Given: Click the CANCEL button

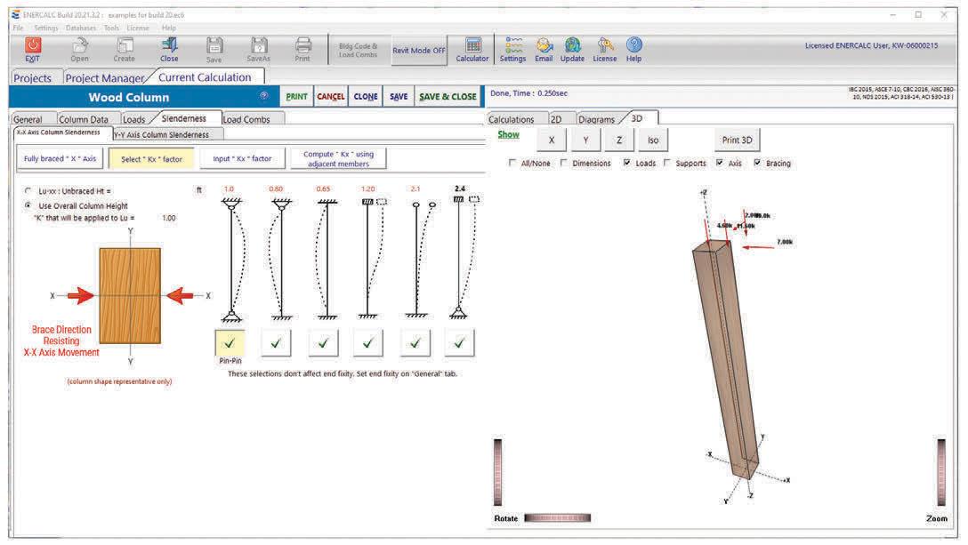Looking at the screenshot, I should click(331, 97).
